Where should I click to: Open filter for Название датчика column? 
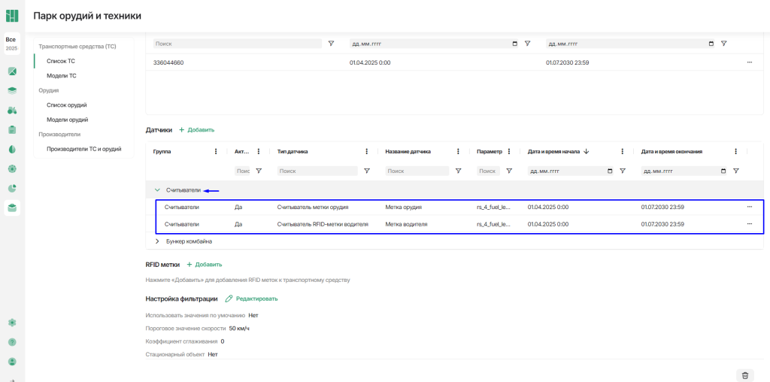(x=459, y=171)
